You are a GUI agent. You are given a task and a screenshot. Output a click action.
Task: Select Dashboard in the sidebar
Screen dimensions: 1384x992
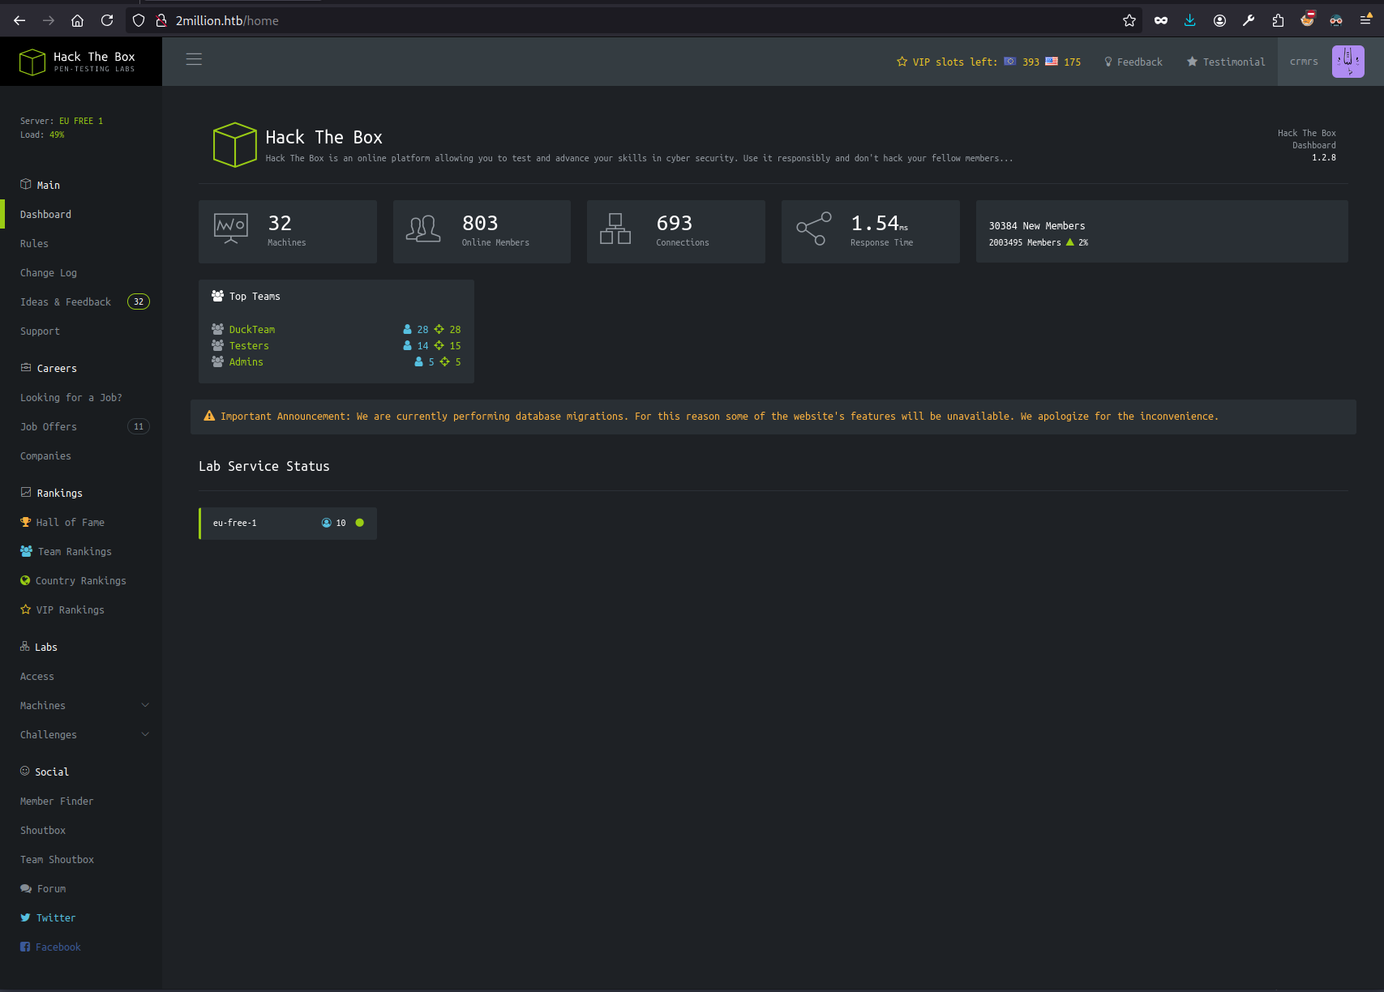pos(45,214)
